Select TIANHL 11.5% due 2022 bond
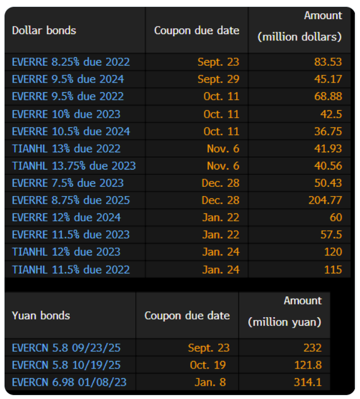Viewport: 360px width, 399px height. click(71, 269)
